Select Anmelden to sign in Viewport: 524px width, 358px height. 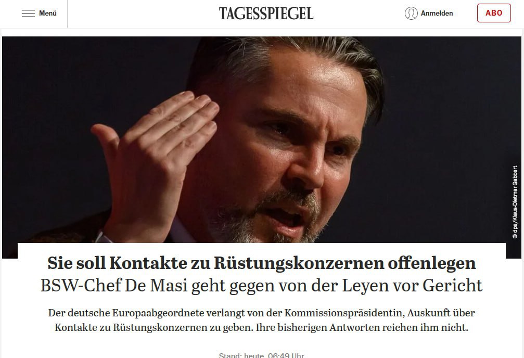coord(437,14)
